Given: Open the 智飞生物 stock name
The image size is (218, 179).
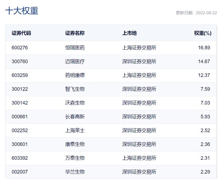Looking at the screenshot, I should coord(75,89).
